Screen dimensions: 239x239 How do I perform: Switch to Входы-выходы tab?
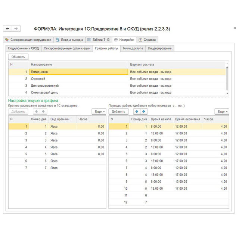(69, 40)
